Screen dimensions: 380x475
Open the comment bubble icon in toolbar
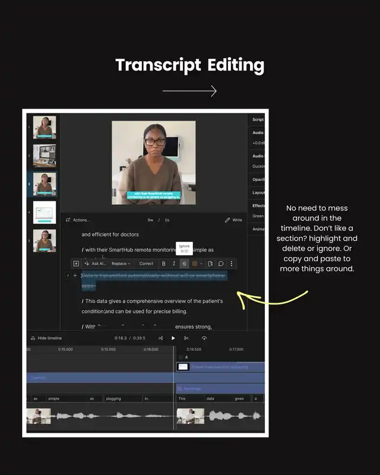pyautogui.click(x=221, y=264)
